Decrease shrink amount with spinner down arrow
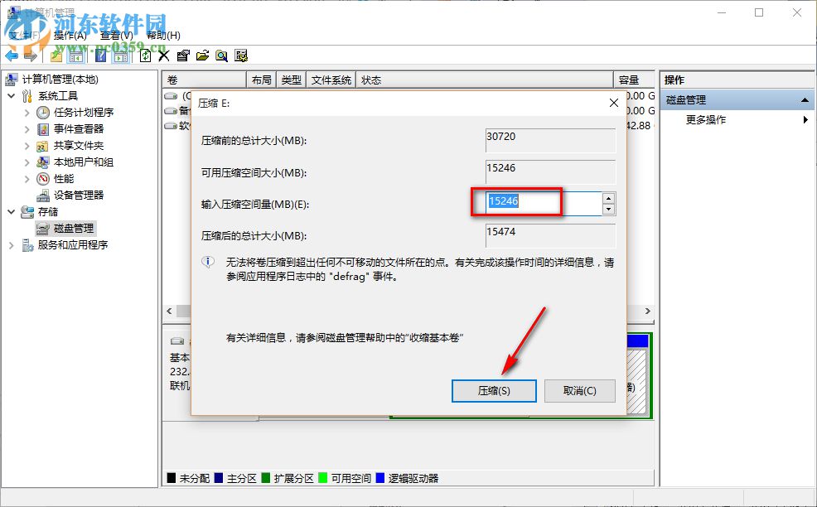This screenshot has height=507, width=817. point(608,210)
